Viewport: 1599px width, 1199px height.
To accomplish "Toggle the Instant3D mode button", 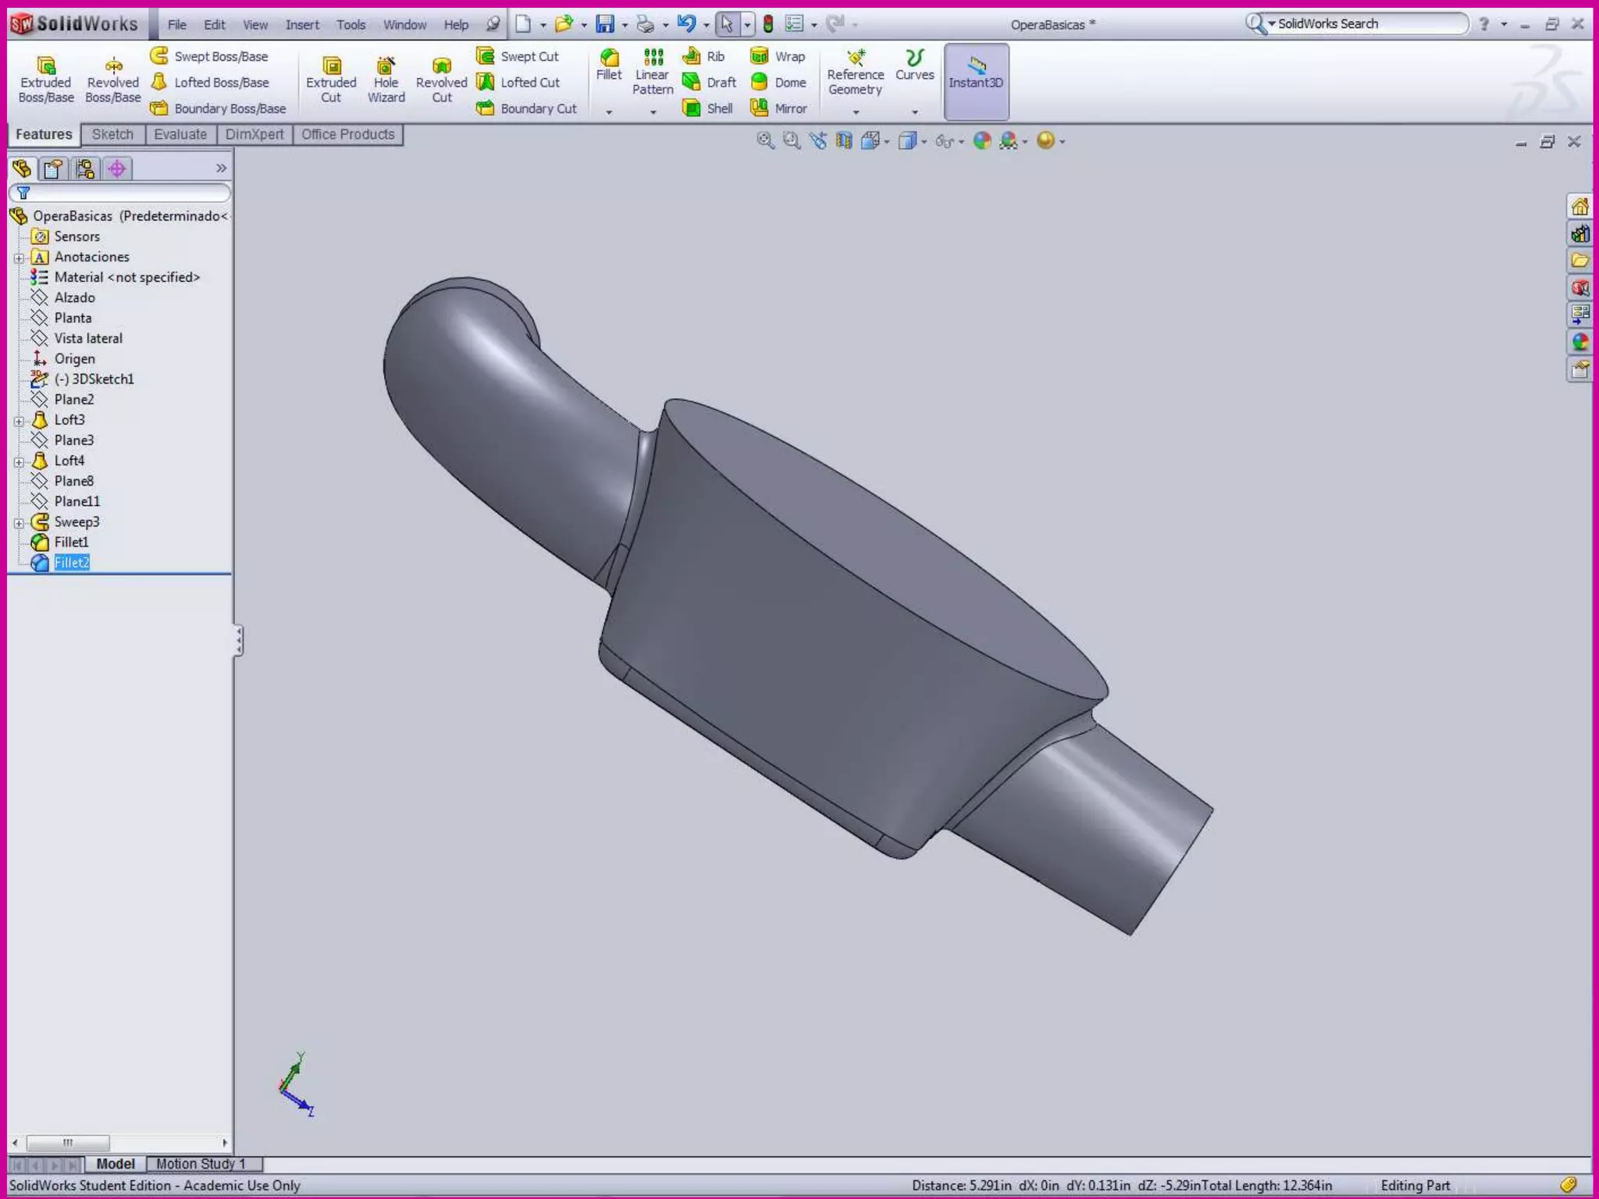I will tap(976, 81).
